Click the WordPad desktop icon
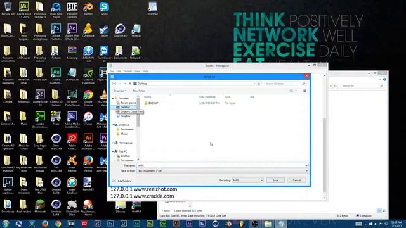406x228 pixels. (152, 8)
